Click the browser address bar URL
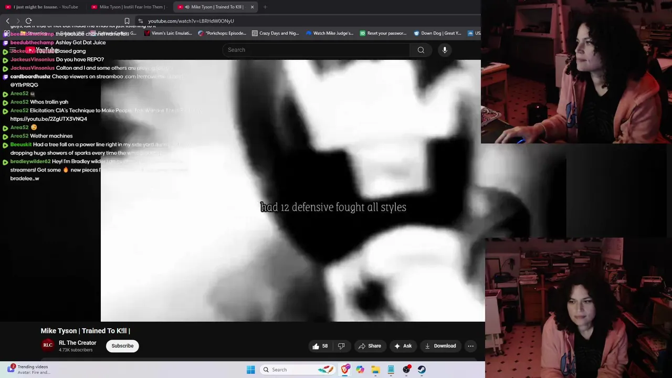672x378 pixels. 191,21
